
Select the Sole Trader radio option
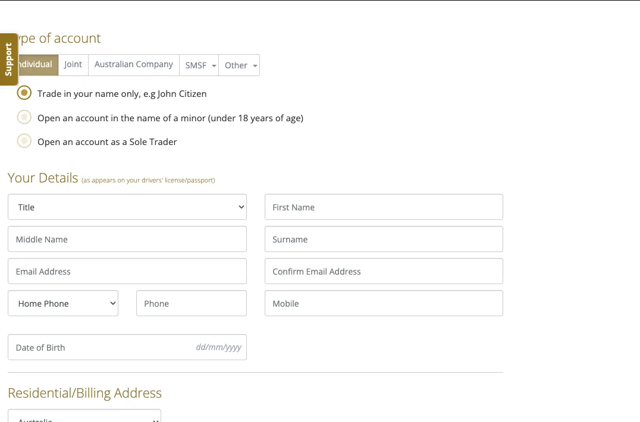pyautogui.click(x=24, y=141)
